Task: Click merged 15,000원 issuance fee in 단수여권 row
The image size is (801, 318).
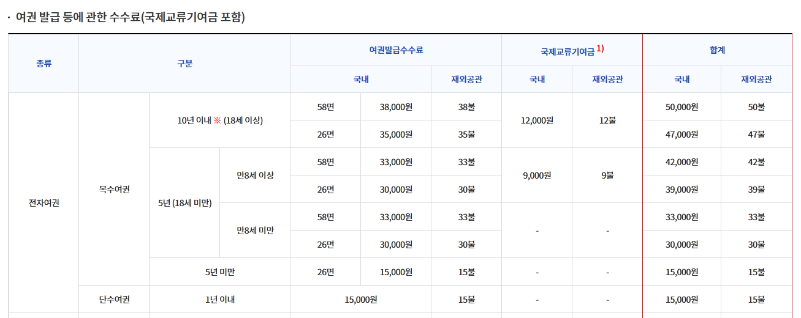Action: point(361,299)
